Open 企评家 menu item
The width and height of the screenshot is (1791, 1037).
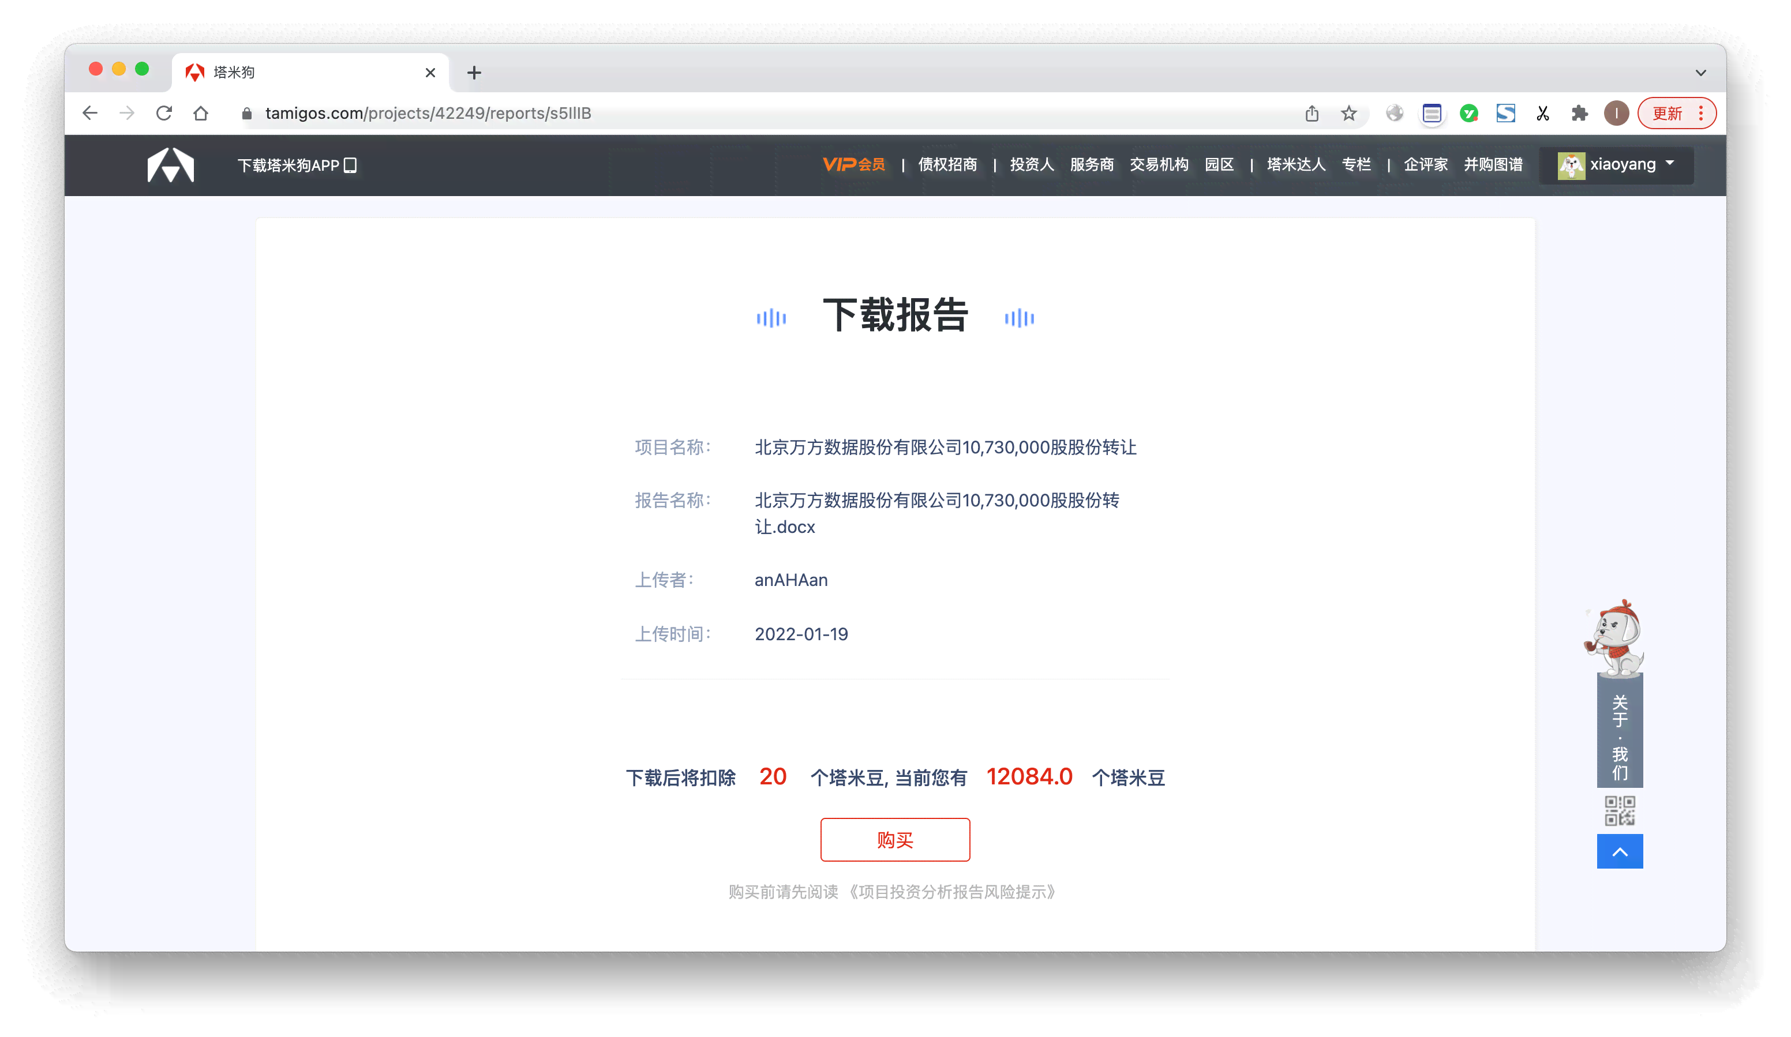pos(1426,165)
